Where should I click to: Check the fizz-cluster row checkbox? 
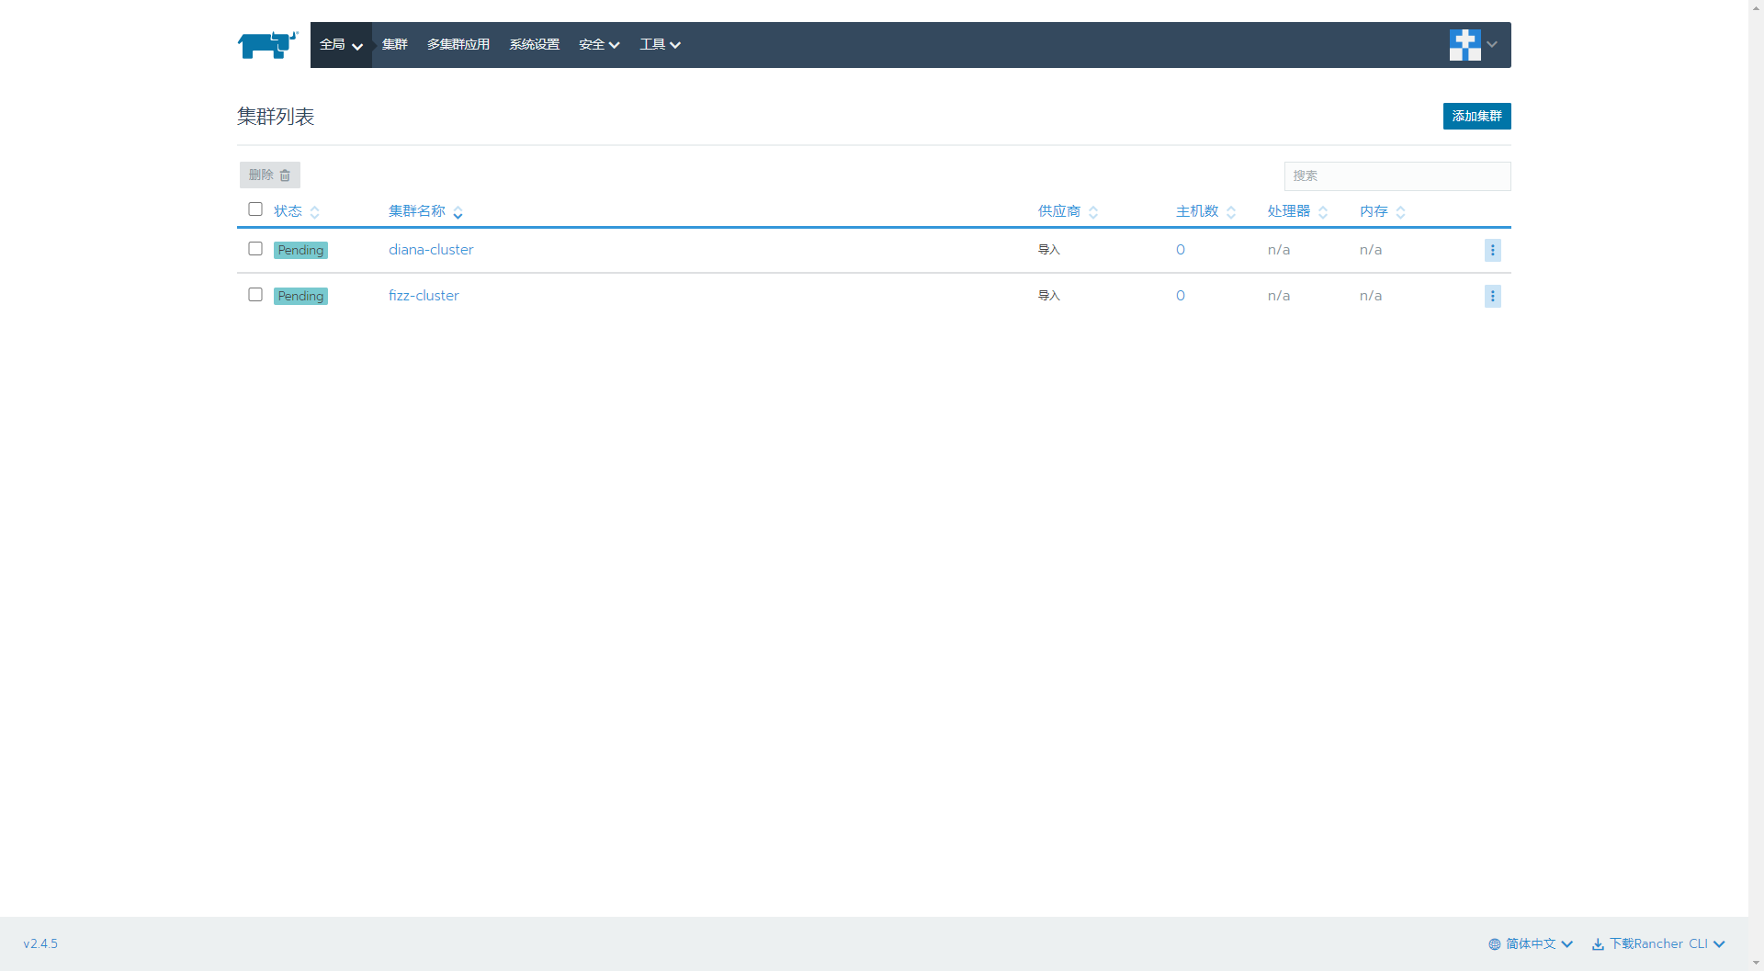click(255, 295)
